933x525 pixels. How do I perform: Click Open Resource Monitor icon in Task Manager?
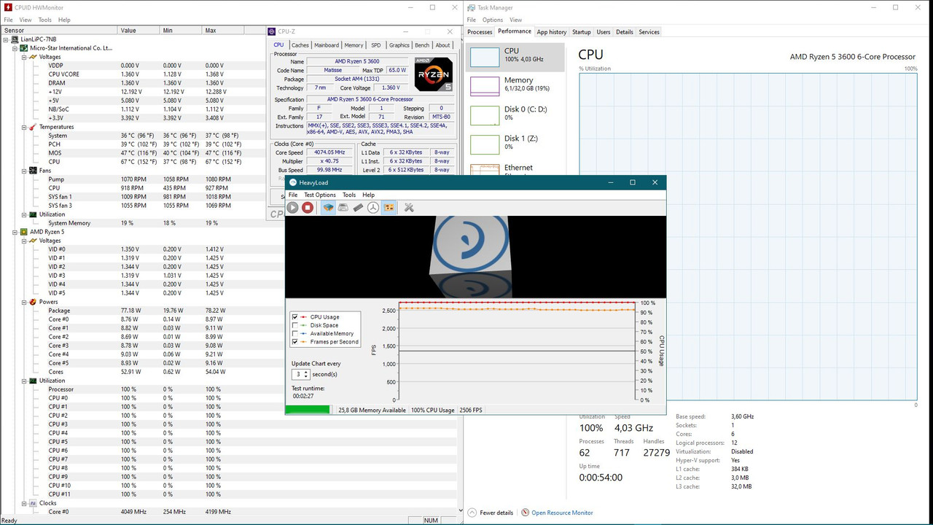click(x=526, y=513)
